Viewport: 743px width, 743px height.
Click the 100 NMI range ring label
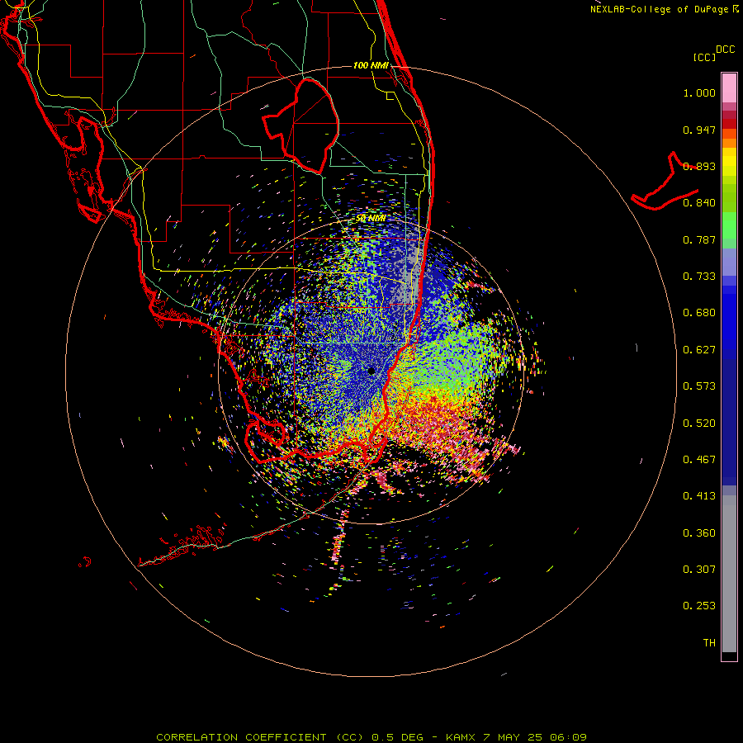point(371,65)
